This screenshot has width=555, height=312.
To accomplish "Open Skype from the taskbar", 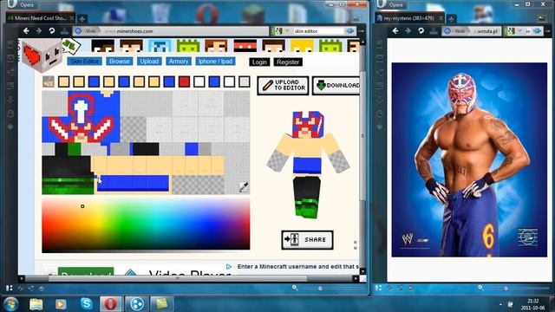I will point(87,304).
